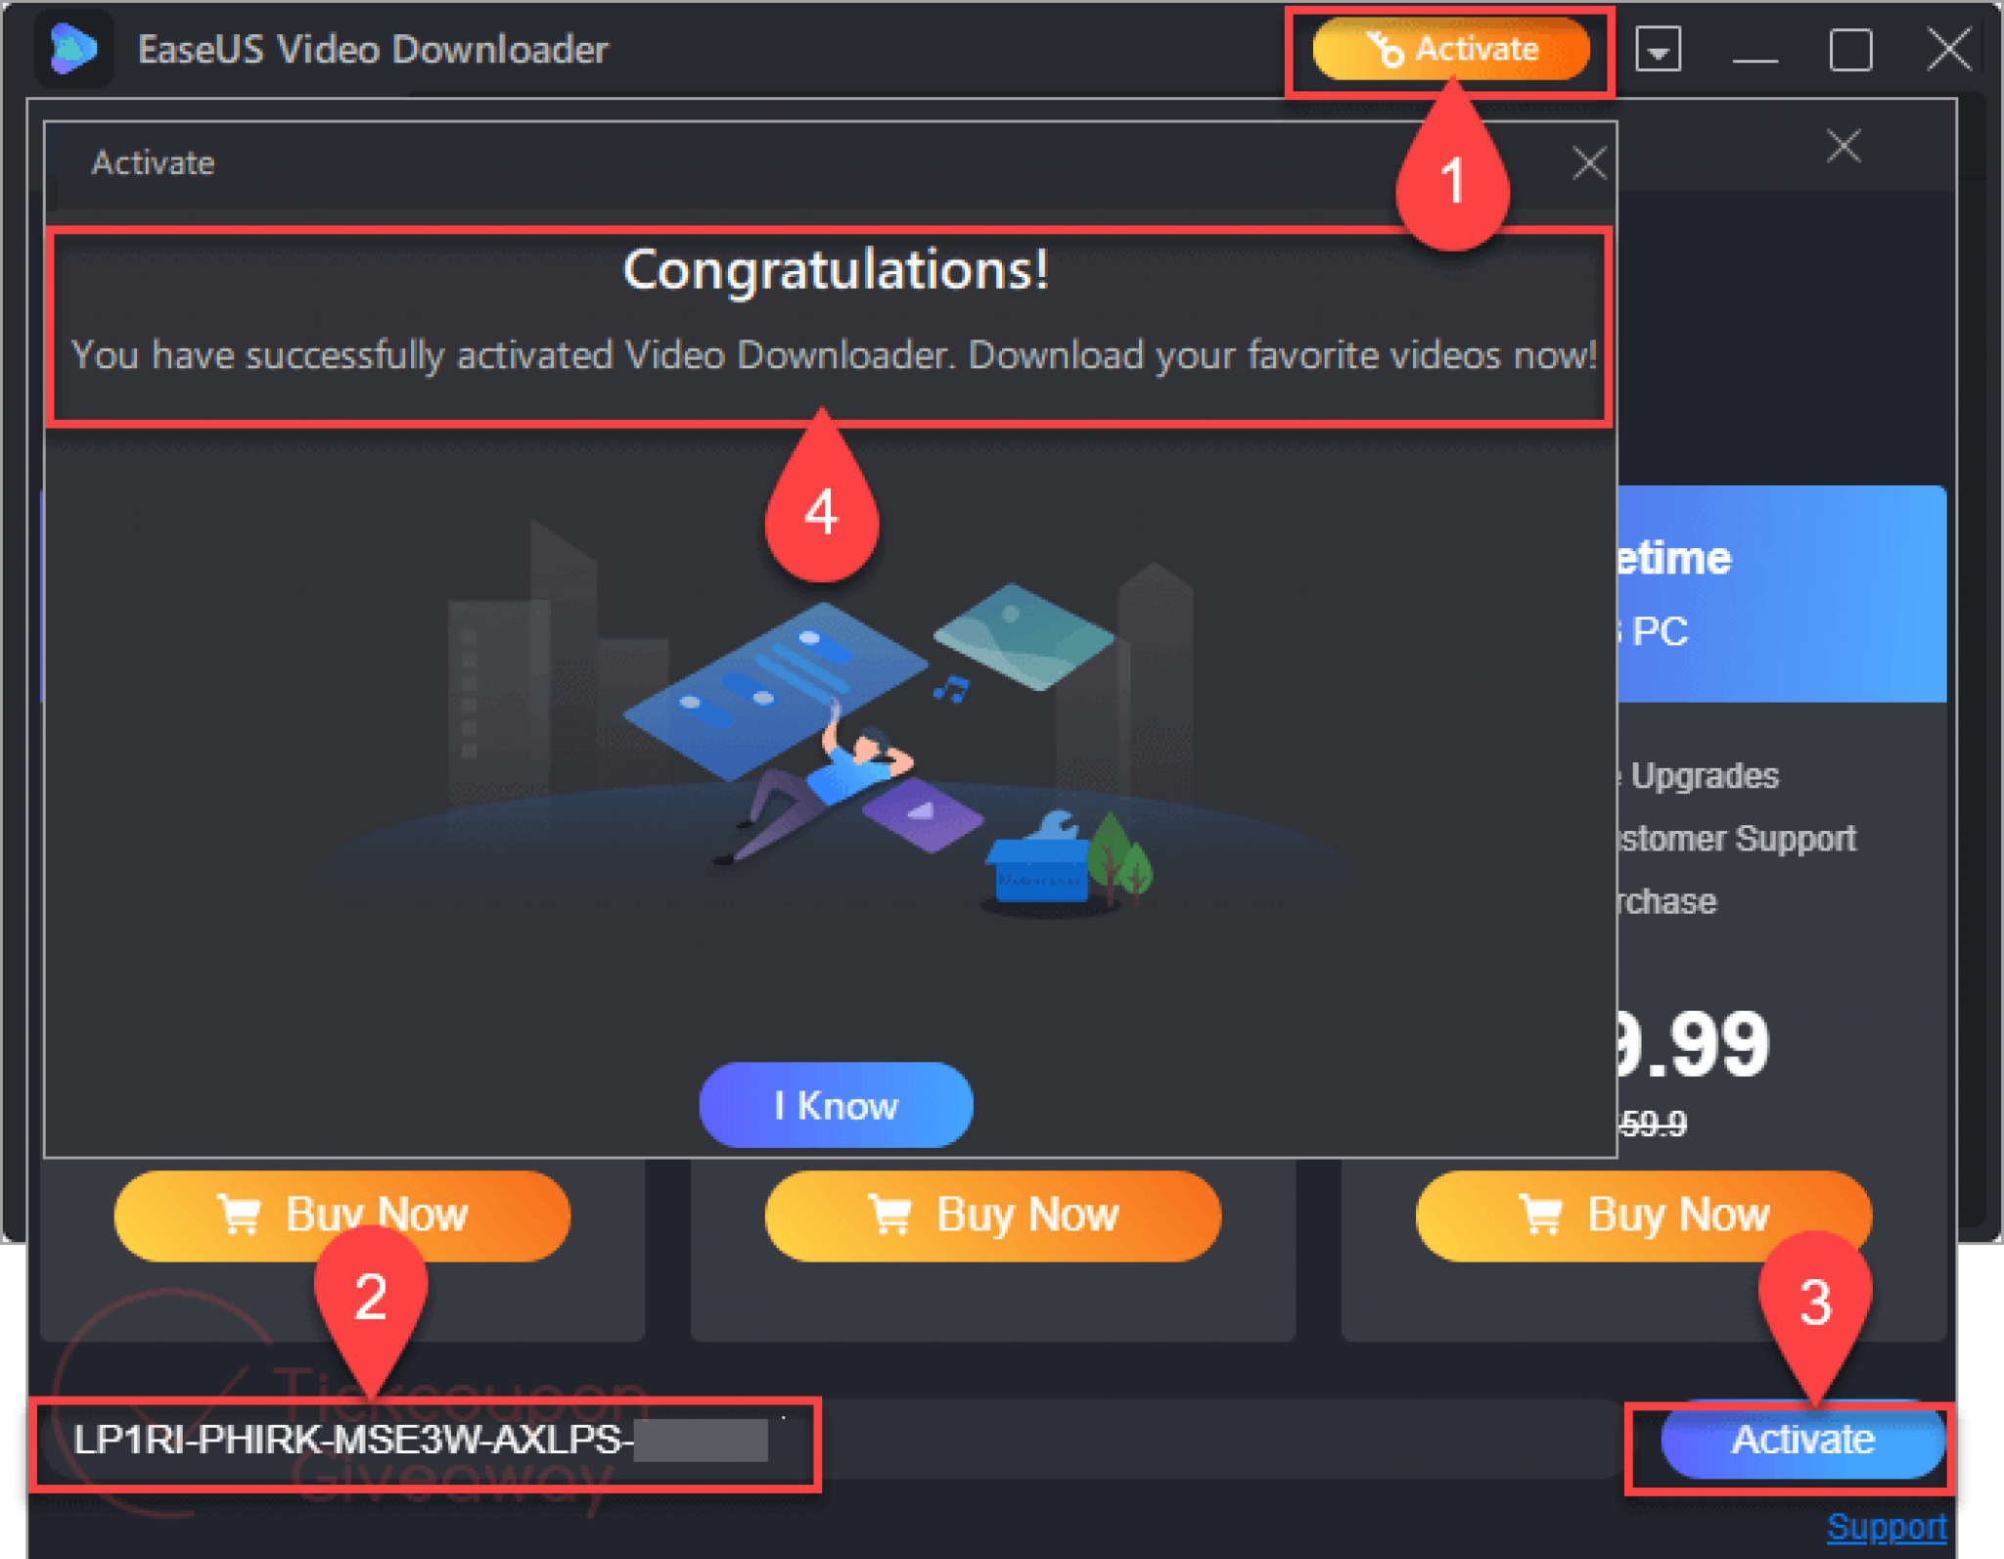Close the Activate congratulations dialog
The image size is (2004, 1559).
[1589, 162]
